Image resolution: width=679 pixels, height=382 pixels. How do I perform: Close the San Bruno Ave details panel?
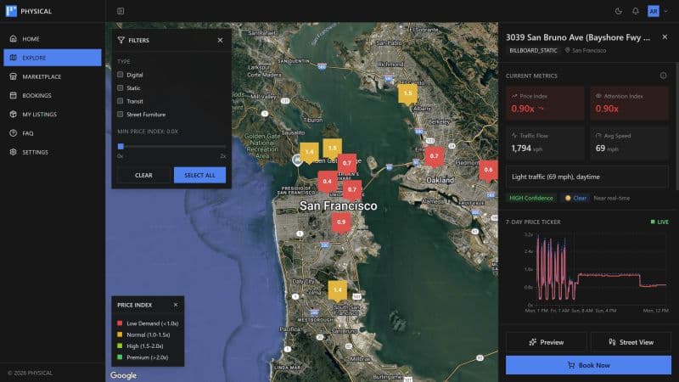tap(663, 37)
